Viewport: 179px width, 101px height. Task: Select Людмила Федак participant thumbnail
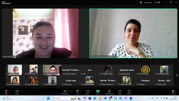click(x=108, y=70)
